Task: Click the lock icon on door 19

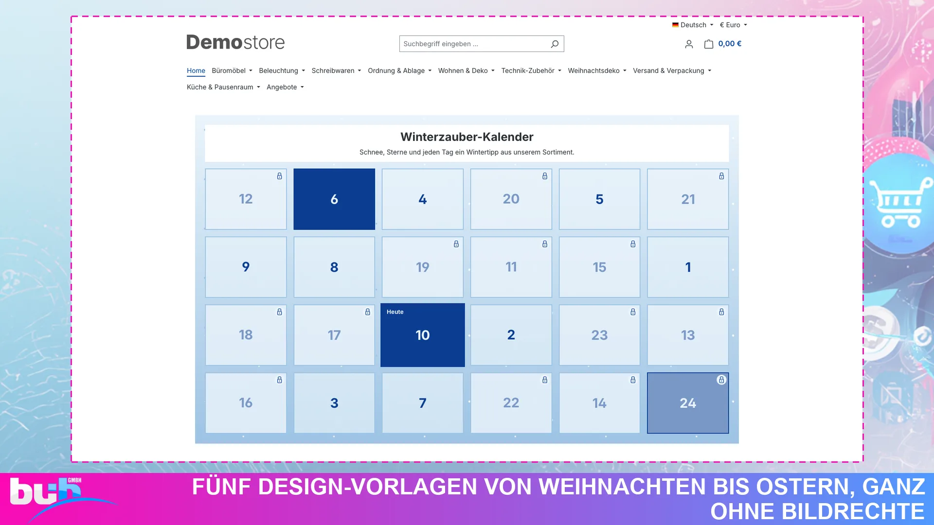Action: 456,244
